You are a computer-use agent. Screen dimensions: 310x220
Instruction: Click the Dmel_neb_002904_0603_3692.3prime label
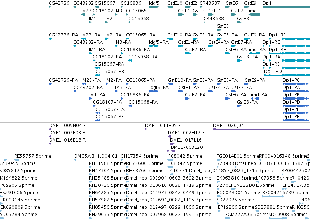(x=168, y=178)
